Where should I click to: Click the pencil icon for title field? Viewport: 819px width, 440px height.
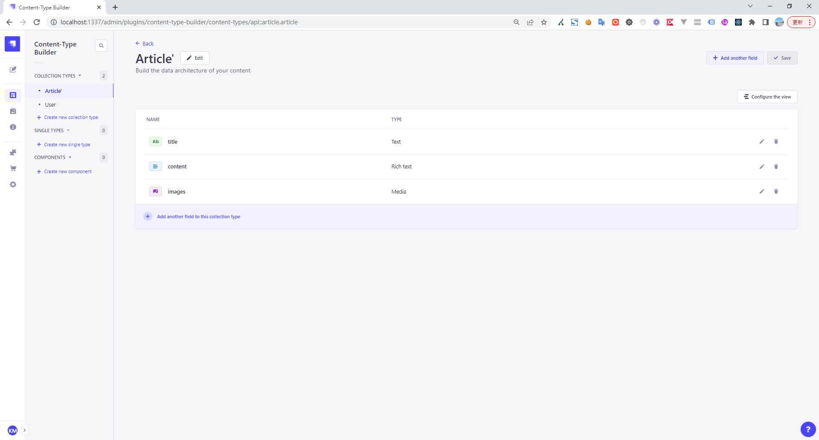click(762, 142)
